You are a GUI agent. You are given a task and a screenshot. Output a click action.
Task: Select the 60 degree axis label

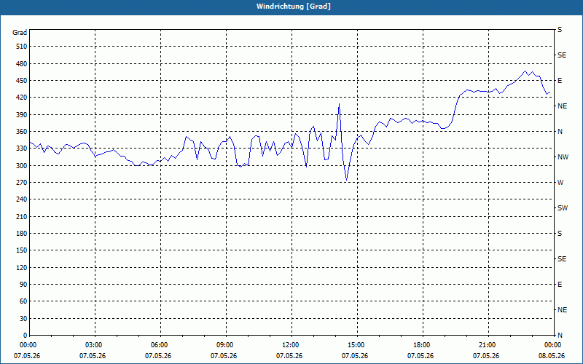[x=24, y=301]
